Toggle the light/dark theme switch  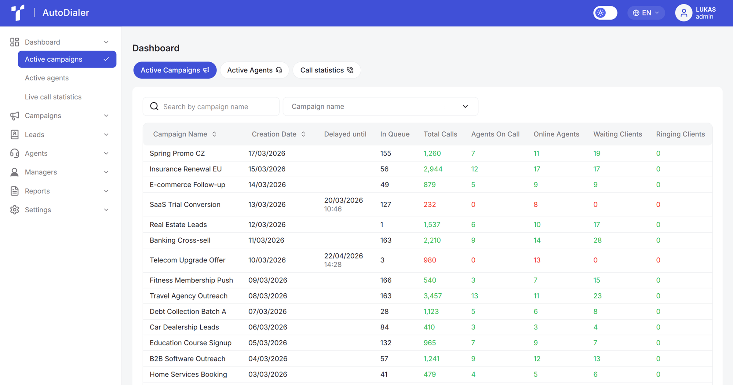pyautogui.click(x=605, y=13)
